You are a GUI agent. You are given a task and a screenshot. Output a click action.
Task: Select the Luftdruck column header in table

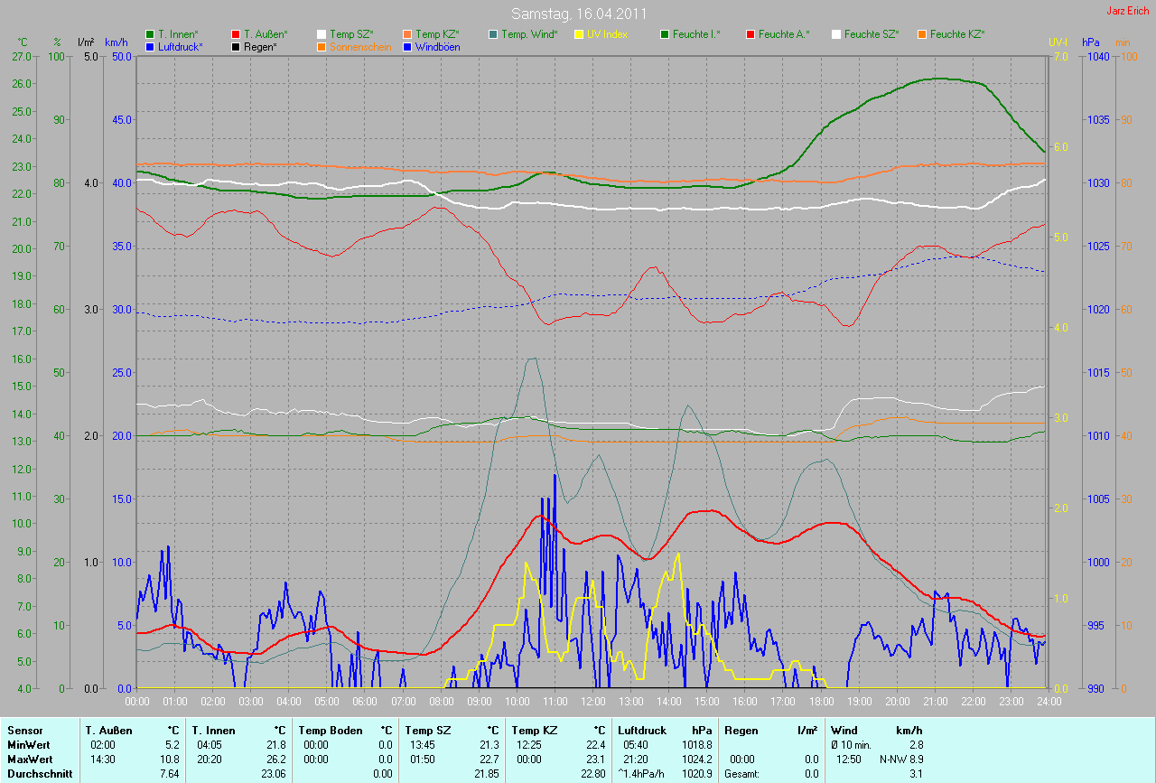642,731
